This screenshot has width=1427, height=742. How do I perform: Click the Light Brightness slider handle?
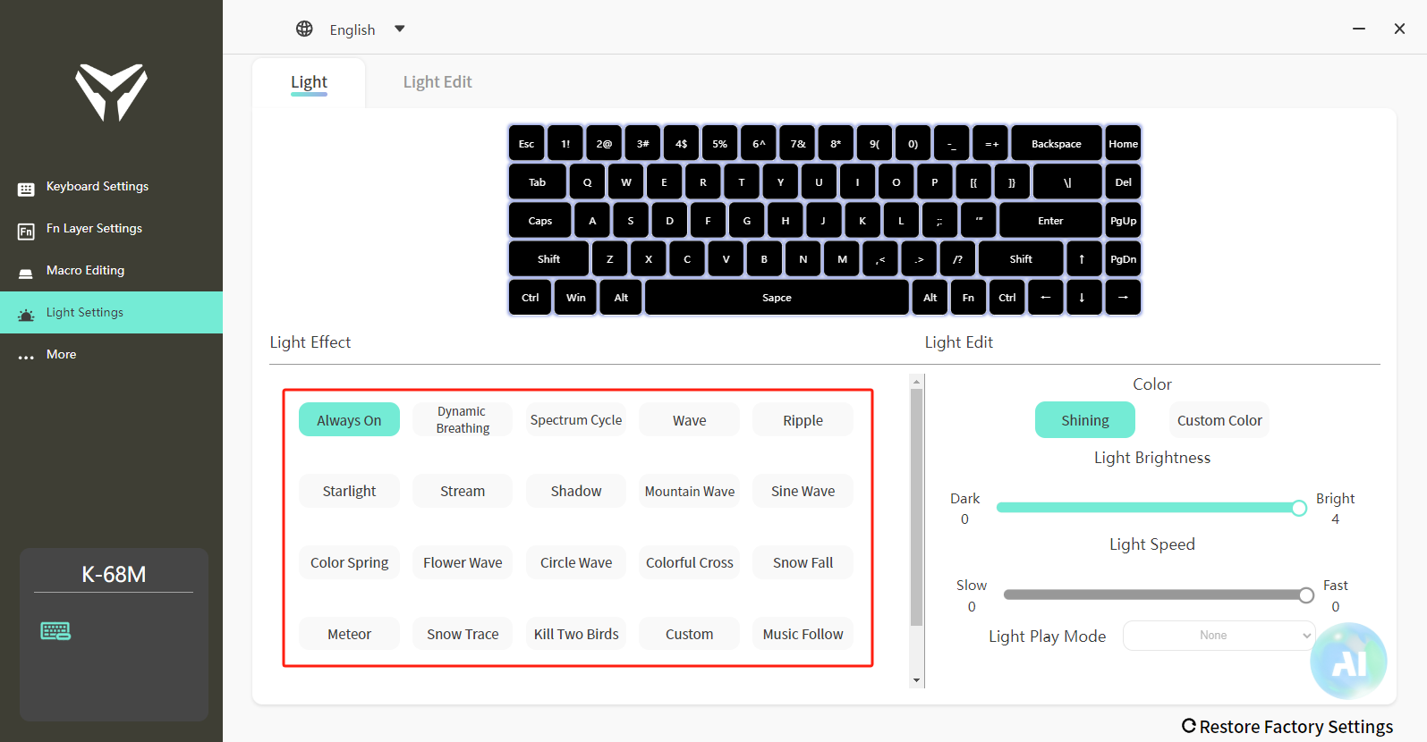[x=1299, y=508]
